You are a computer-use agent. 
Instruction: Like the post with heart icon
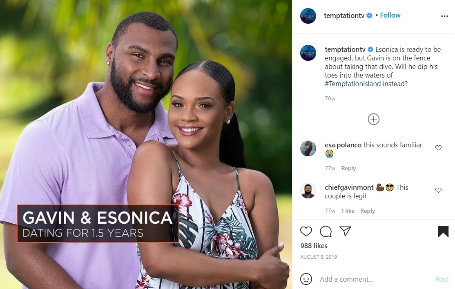pos(306,231)
